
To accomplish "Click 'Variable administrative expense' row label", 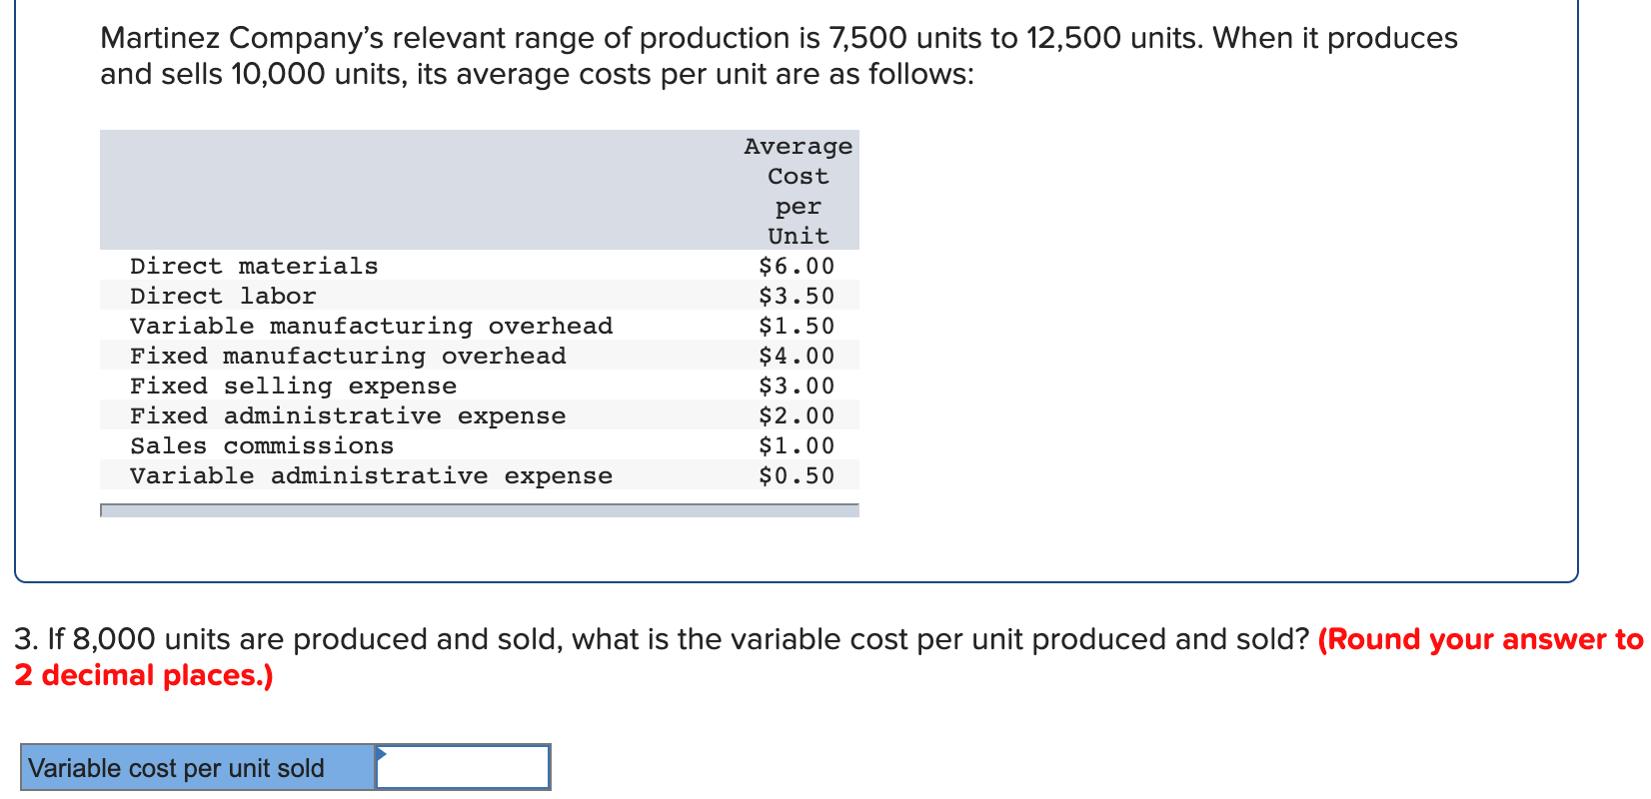I will click(x=371, y=475).
